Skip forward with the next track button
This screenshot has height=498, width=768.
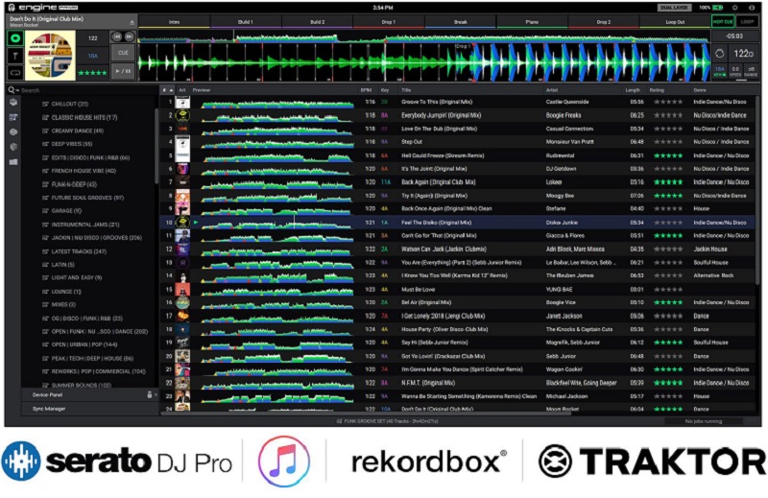pos(129,36)
